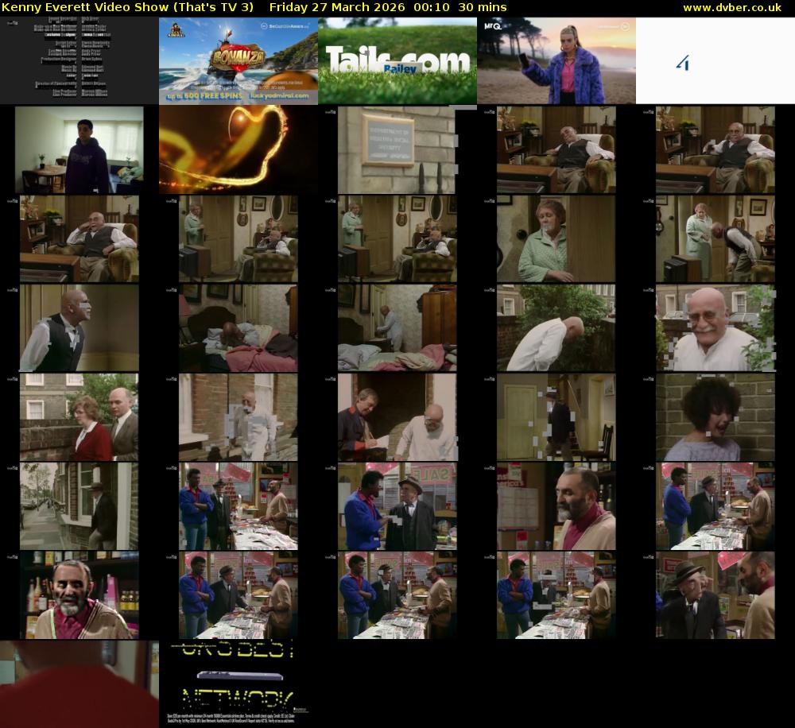Open the thumbnail of man standing by wardrobe
Viewport: 795px width, 728px height.
pos(397,328)
